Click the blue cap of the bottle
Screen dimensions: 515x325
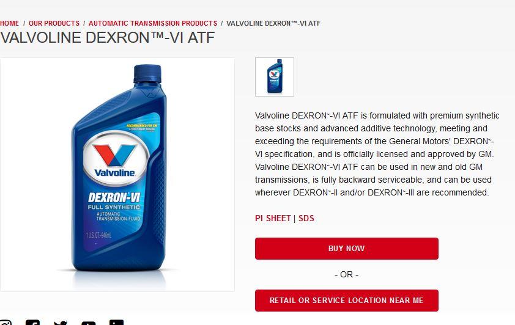[x=147, y=74]
